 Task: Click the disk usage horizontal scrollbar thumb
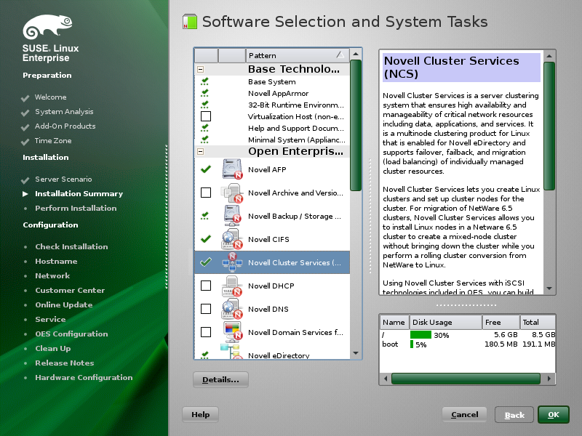pyautogui.click(x=466, y=379)
